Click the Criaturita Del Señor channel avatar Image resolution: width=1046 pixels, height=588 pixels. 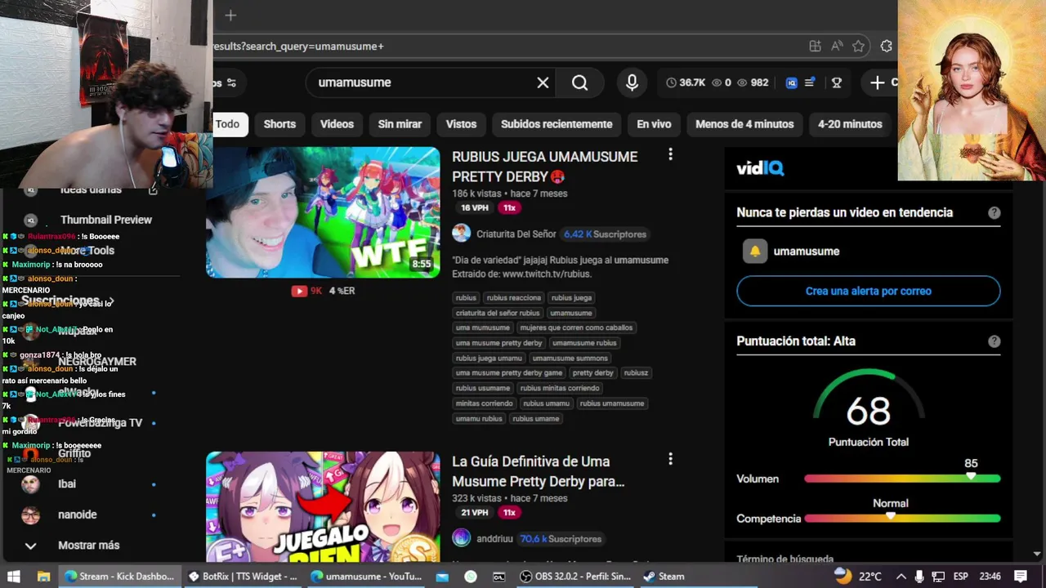461,234
